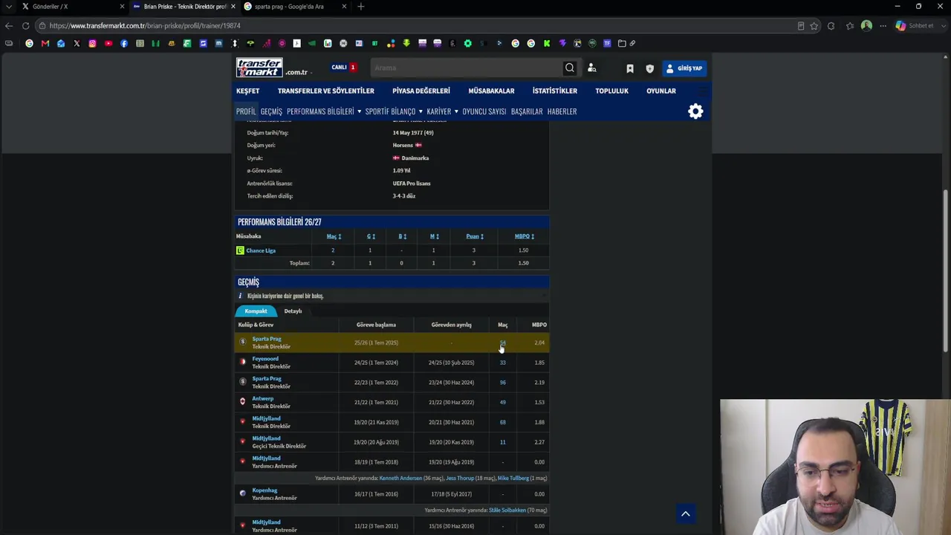
Task: Open YouTube bookmark in bookmarks bar
Action: click(108, 43)
